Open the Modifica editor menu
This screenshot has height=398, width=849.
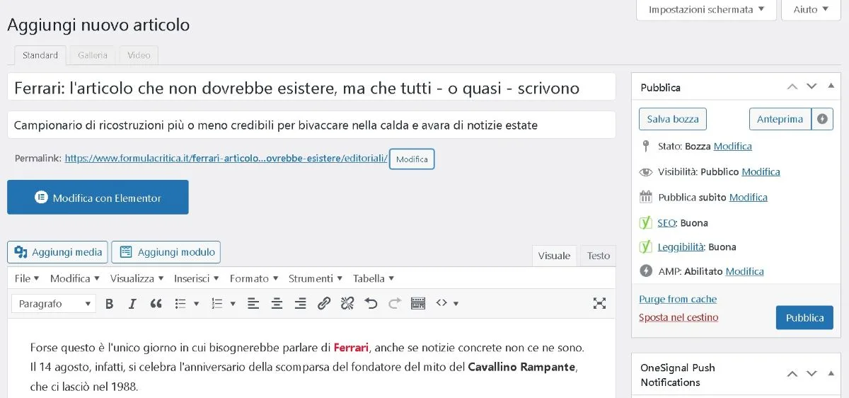(74, 278)
